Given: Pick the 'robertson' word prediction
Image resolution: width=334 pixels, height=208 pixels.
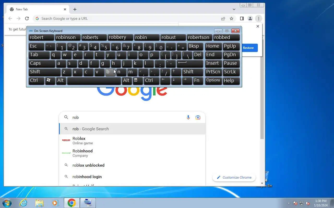Looking at the screenshot, I should coord(200,37).
